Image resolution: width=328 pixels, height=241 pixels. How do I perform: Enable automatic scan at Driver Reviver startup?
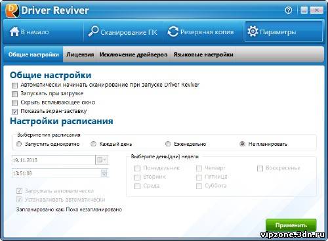point(14,85)
